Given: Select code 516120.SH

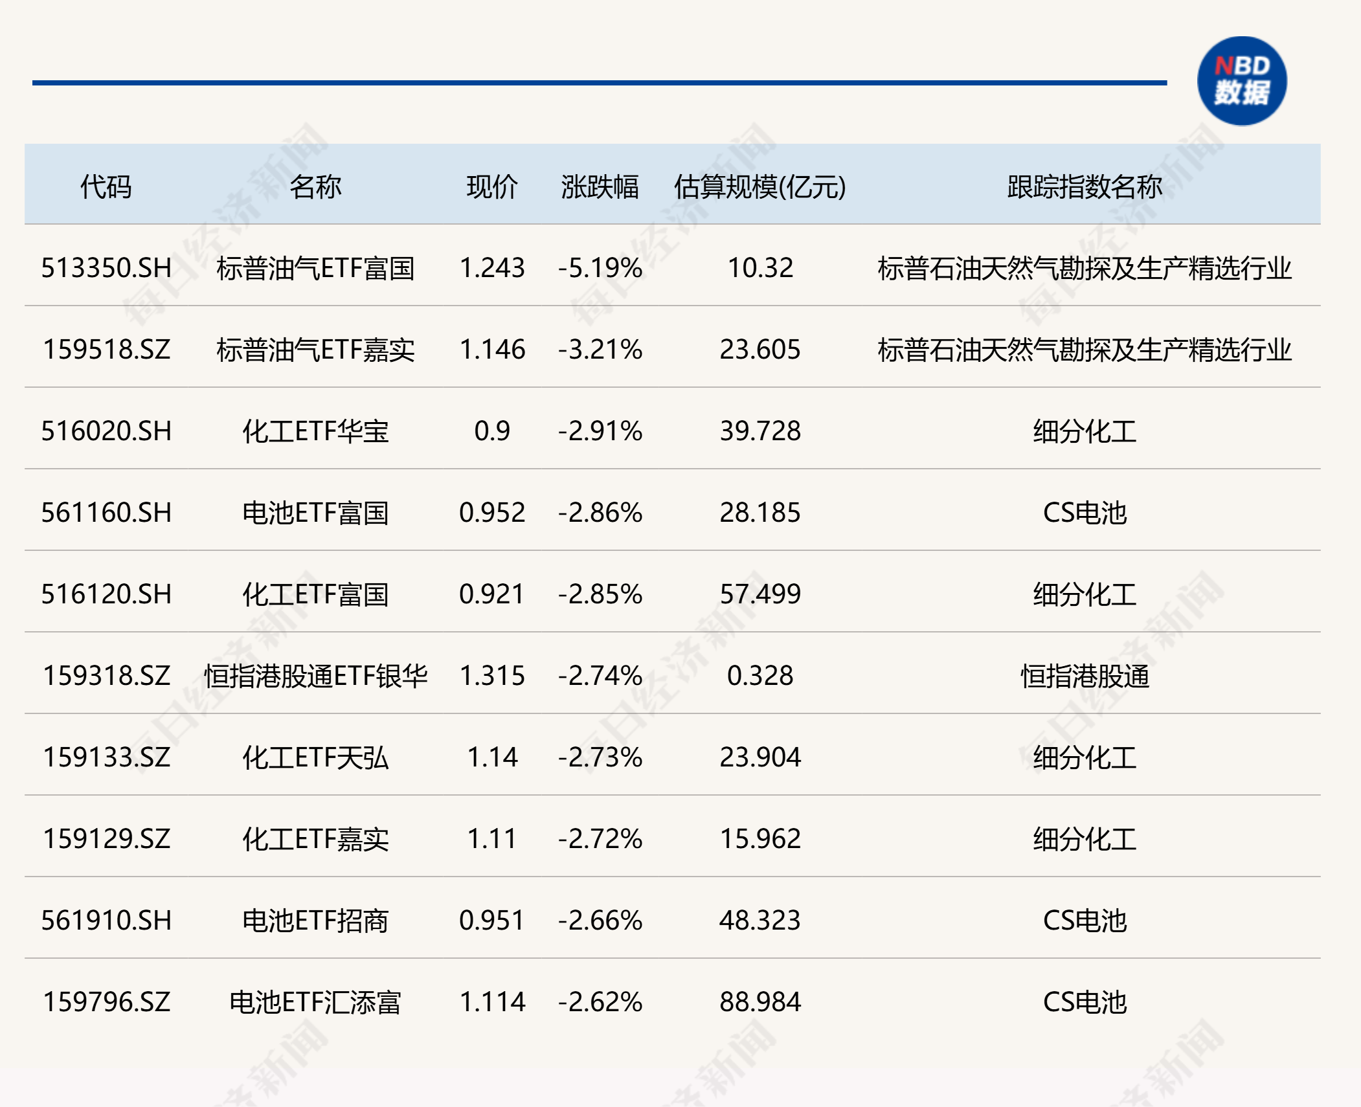Looking at the screenshot, I should point(106,594).
